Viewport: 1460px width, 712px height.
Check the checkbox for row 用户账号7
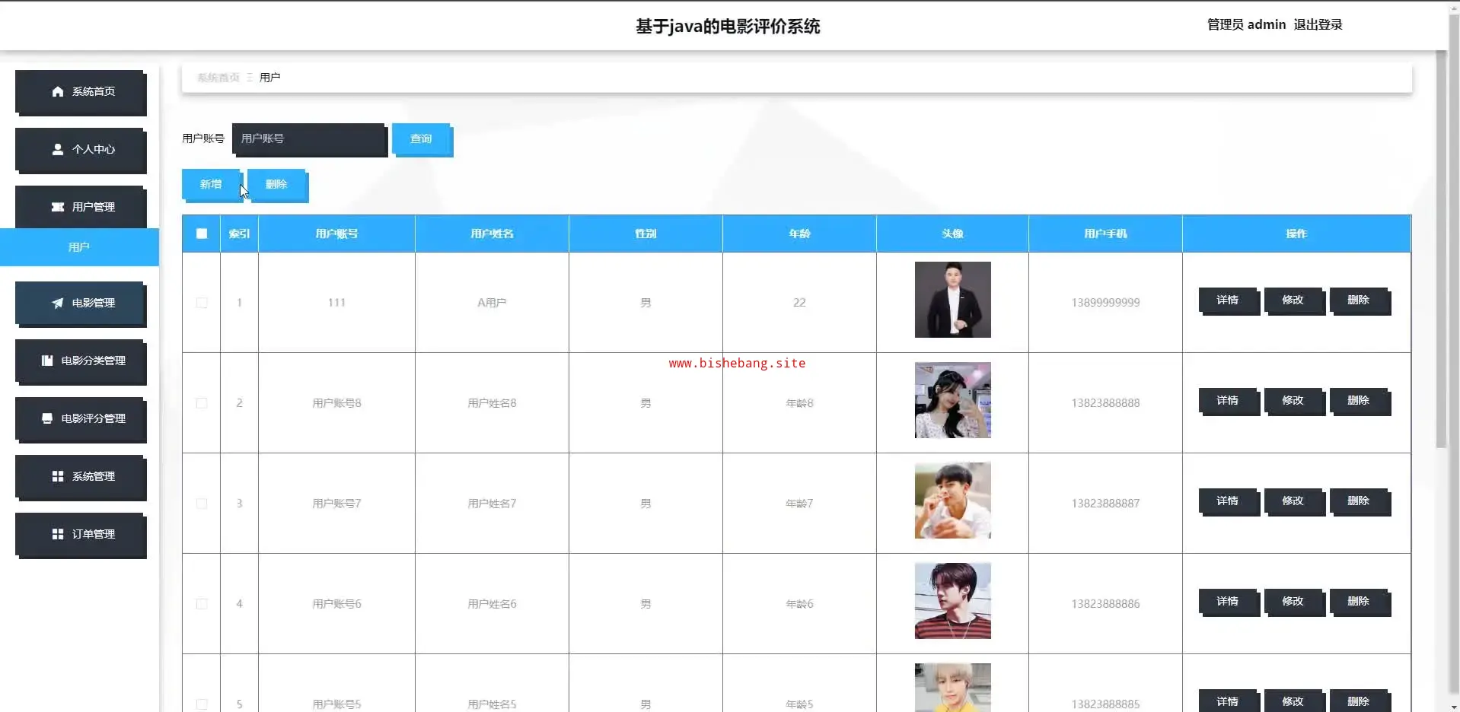tap(202, 504)
